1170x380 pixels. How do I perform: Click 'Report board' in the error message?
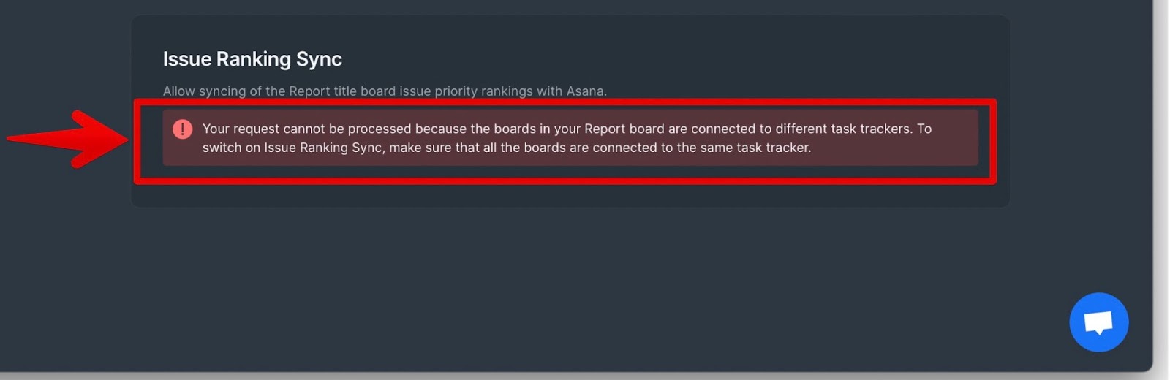[624, 129]
